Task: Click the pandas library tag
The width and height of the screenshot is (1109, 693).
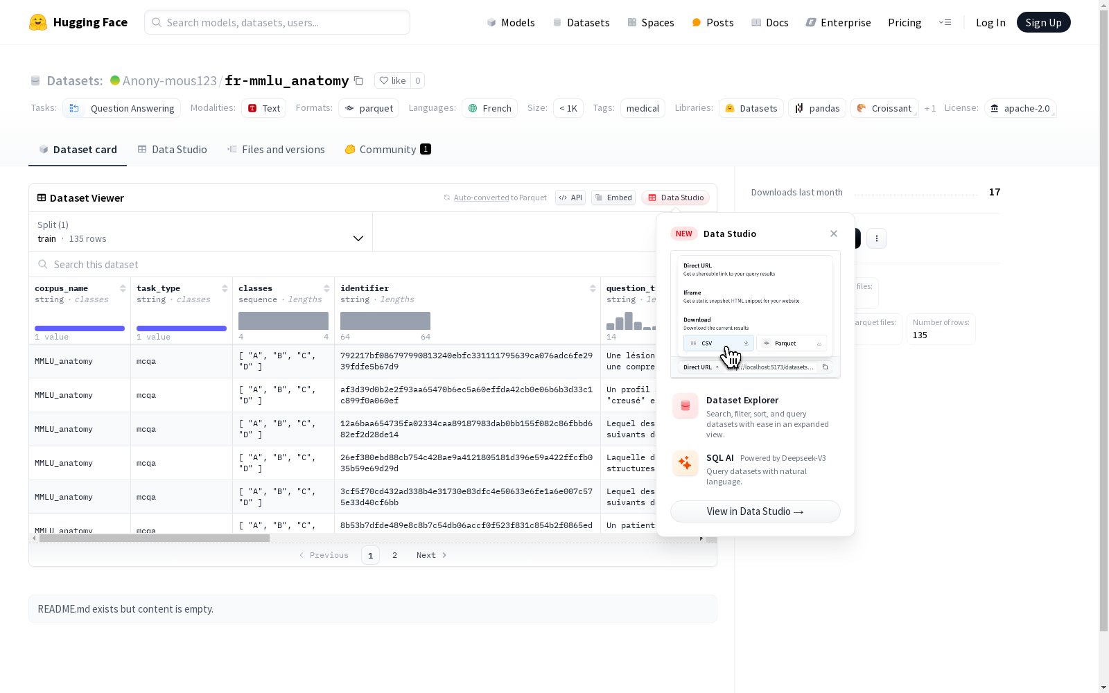Action: point(817,108)
